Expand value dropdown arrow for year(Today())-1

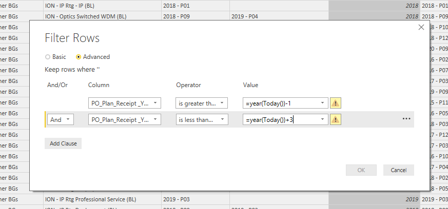[323, 103]
